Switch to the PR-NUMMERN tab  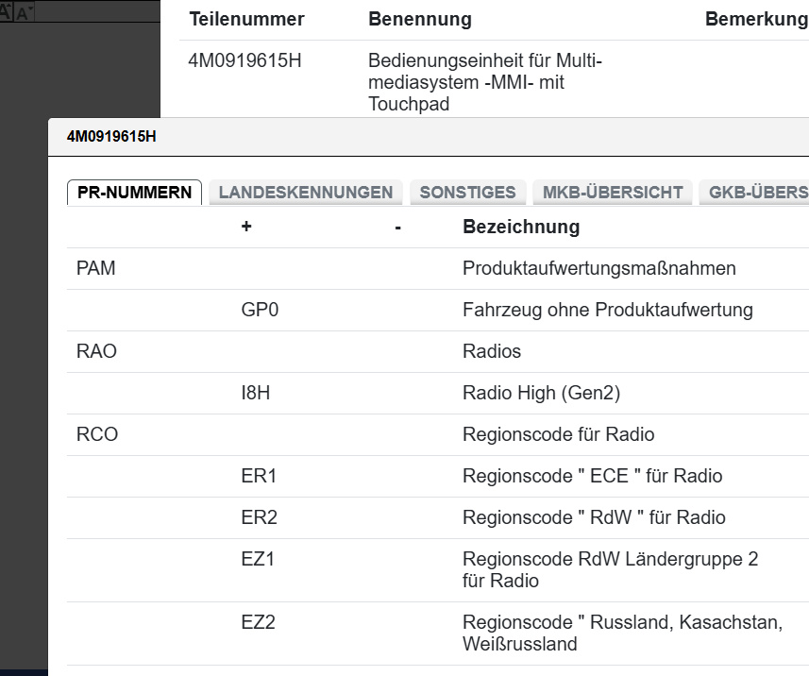tap(134, 193)
